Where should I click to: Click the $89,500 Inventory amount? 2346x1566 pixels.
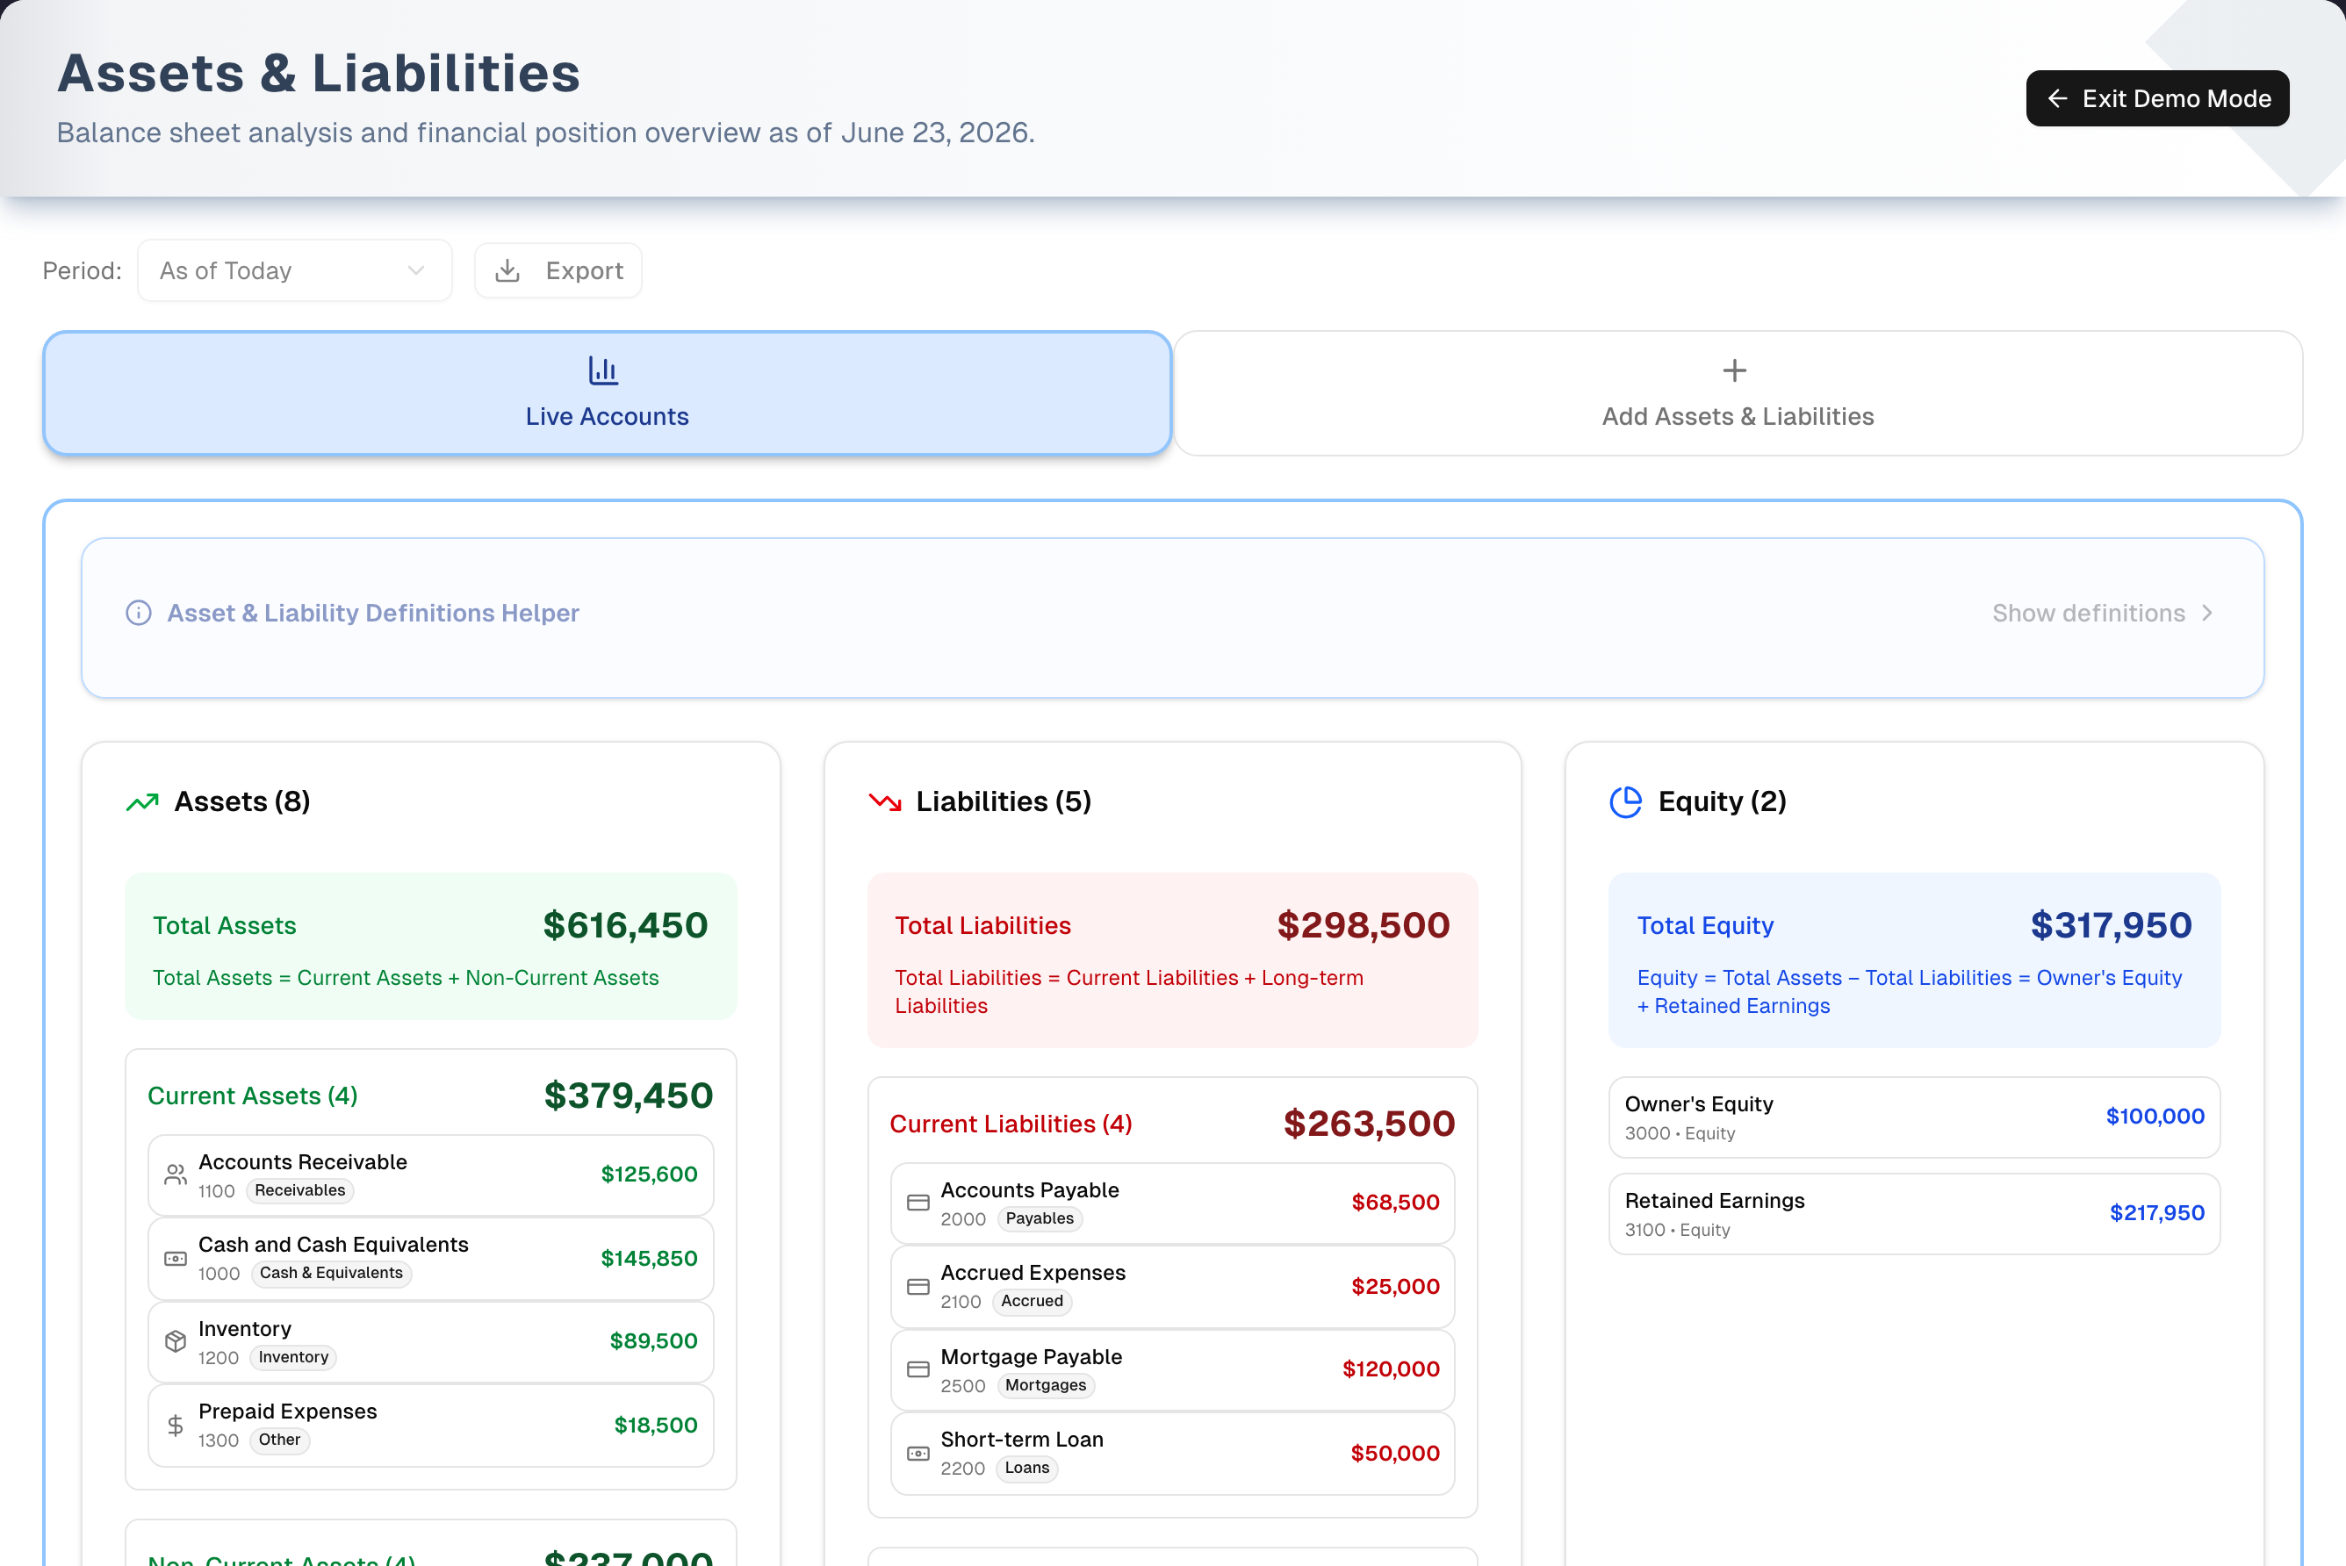[654, 1341]
